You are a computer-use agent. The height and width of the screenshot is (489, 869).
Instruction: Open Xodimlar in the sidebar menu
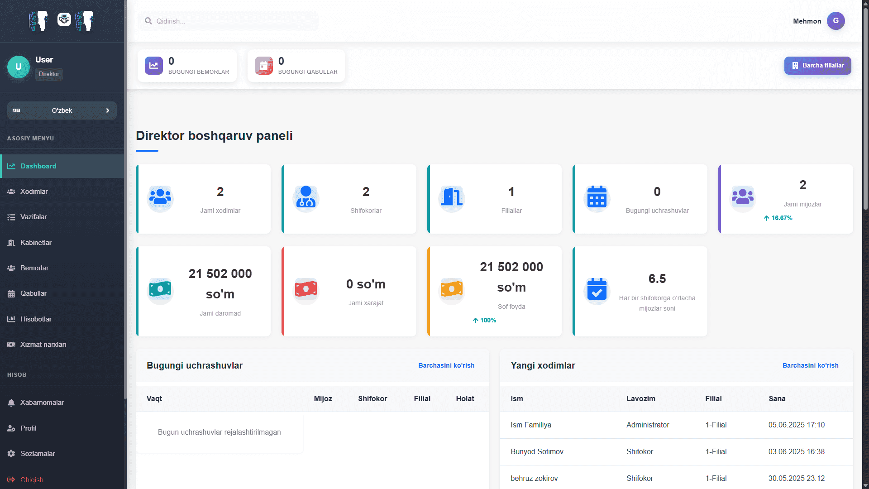(x=34, y=192)
